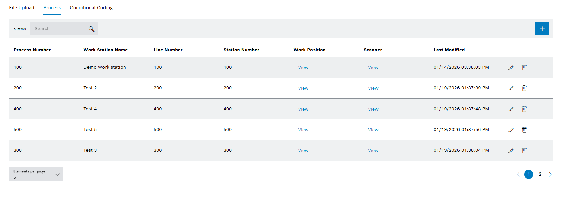
Task: Select 'Demo Work station' name cell
Action: 105,67
